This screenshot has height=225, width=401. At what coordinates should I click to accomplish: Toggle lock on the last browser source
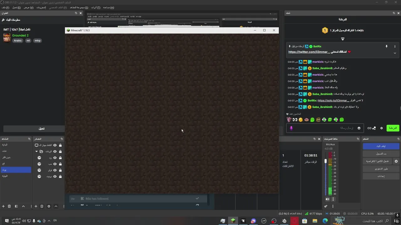60,177
